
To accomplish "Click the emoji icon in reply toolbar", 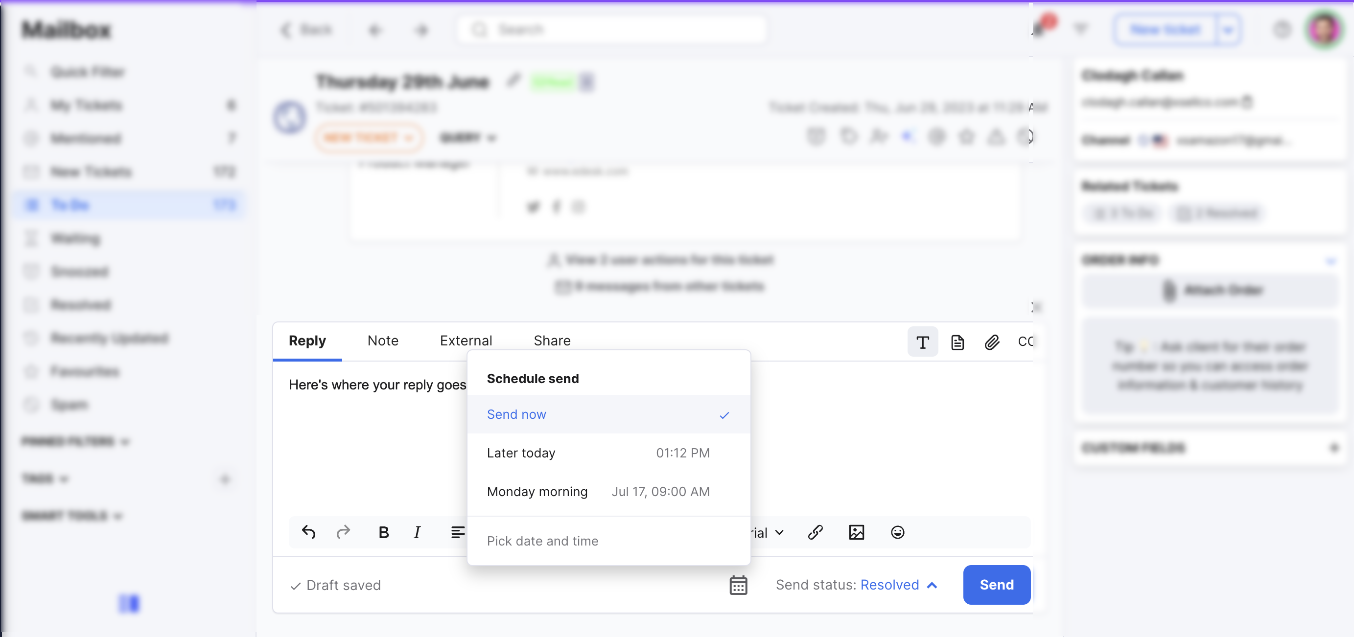I will click(x=898, y=533).
